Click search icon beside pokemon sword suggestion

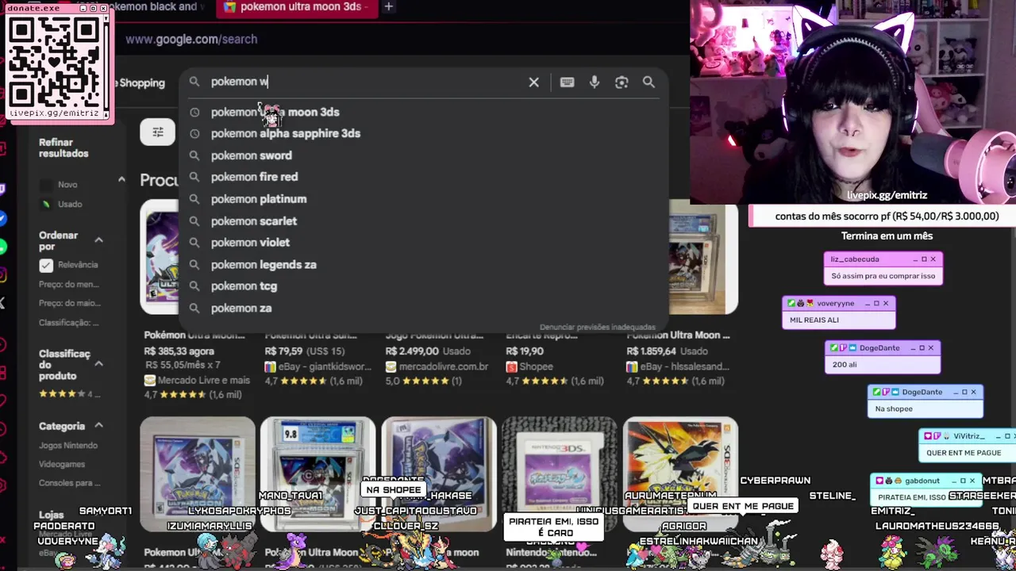coord(194,155)
